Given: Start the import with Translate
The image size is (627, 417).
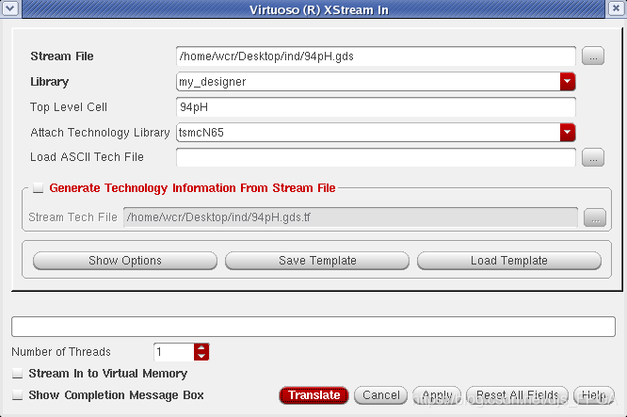Looking at the screenshot, I should click(313, 395).
